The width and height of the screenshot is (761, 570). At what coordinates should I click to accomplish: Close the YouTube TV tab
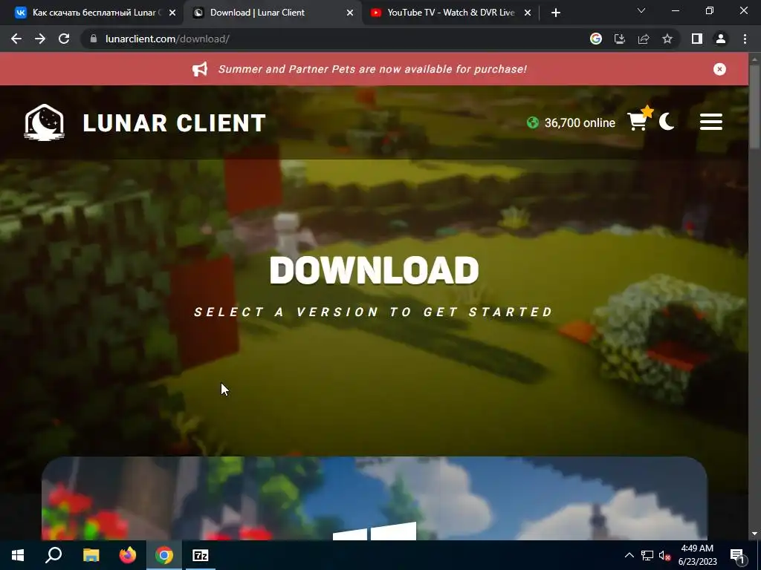[528, 13]
